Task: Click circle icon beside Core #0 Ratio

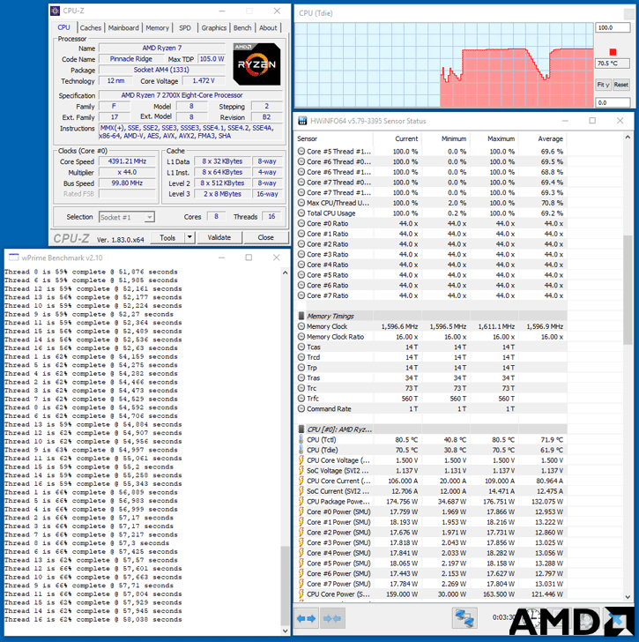Action: (x=301, y=223)
